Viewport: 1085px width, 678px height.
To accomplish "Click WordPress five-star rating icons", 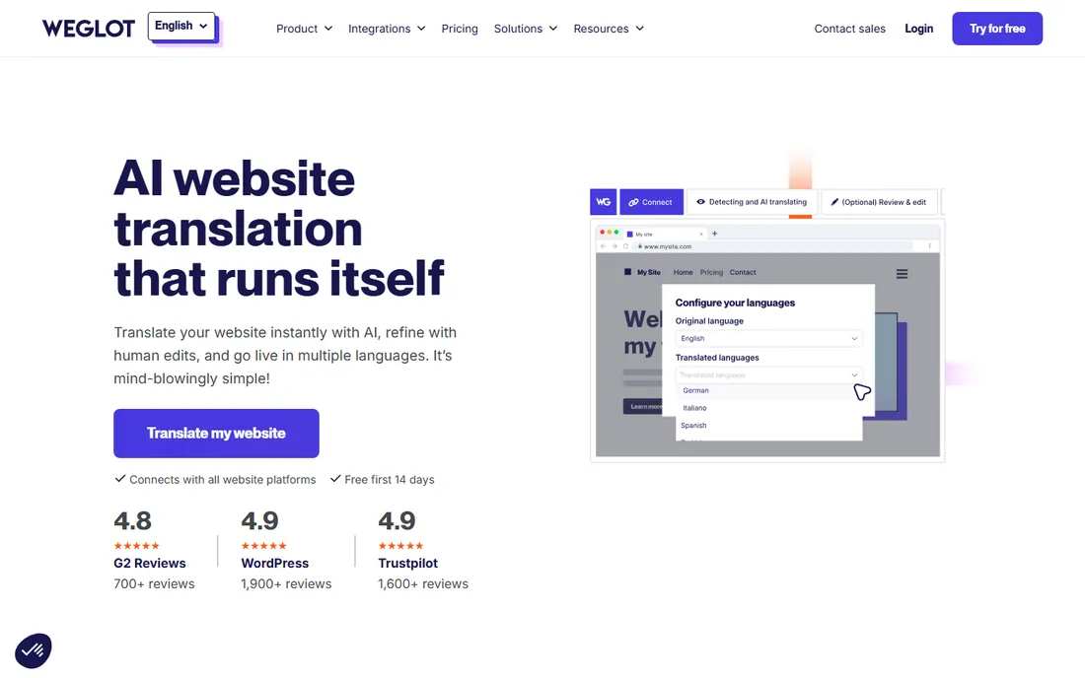I will 263,545.
